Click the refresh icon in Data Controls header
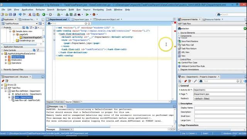This screenshot has width=247, height=139. (x=34, y=50)
